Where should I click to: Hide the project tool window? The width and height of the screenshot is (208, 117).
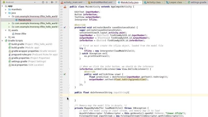[57, 2]
